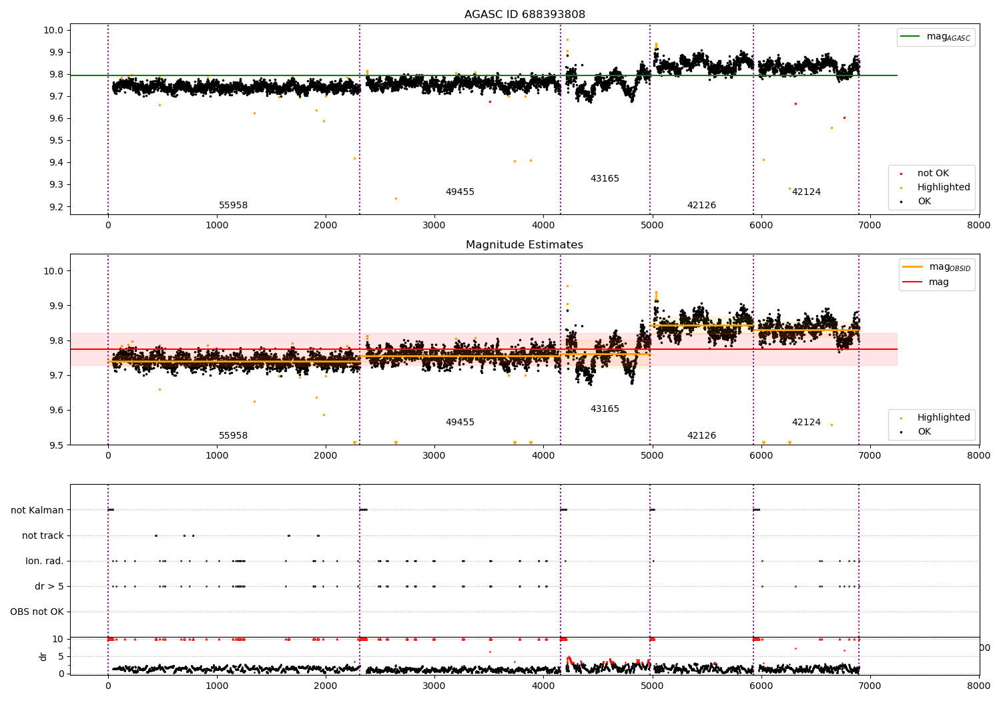1001x701 pixels.
Task: Click obsid label 42124 in top plot
Action: 806,192
